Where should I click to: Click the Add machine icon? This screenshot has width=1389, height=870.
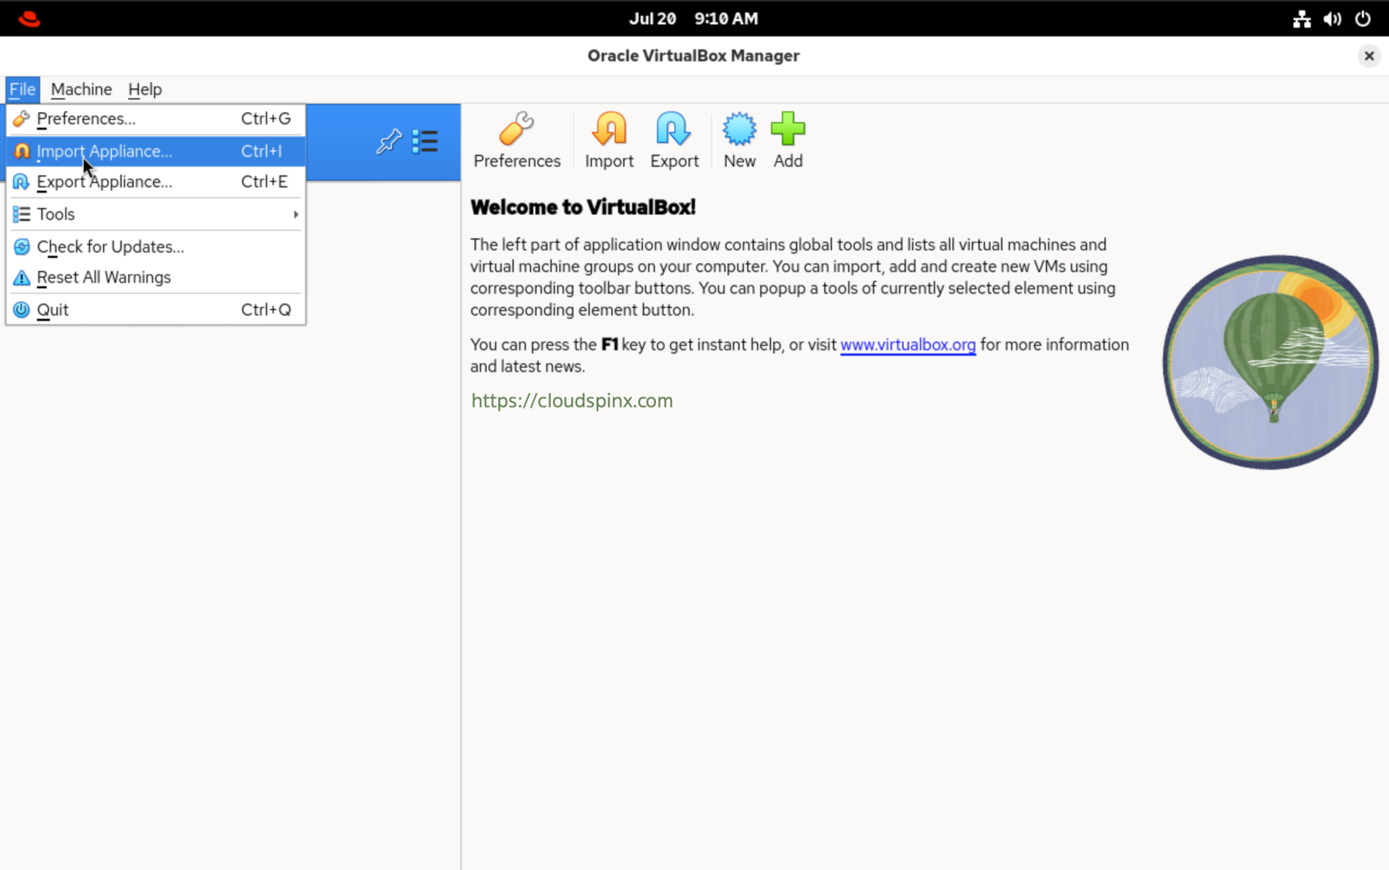[787, 139]
